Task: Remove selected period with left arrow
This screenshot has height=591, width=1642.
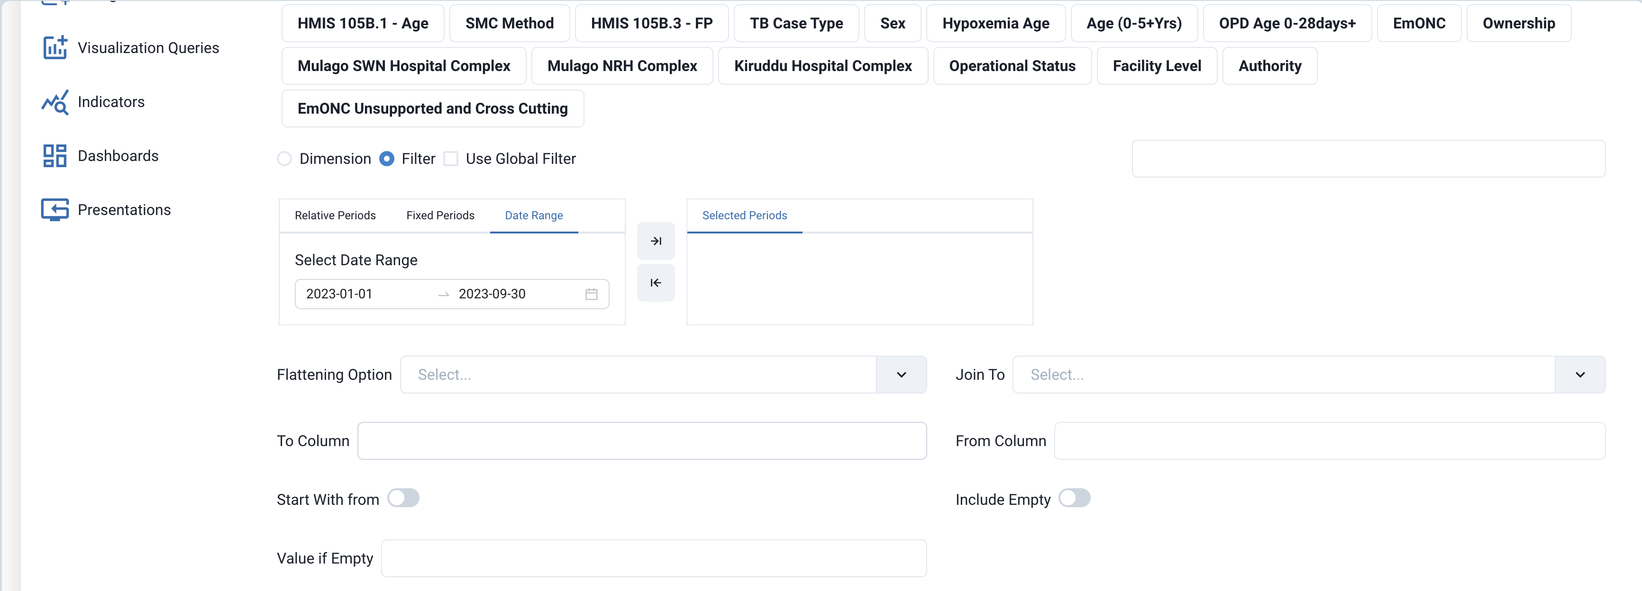Action: tap(656, 283)
